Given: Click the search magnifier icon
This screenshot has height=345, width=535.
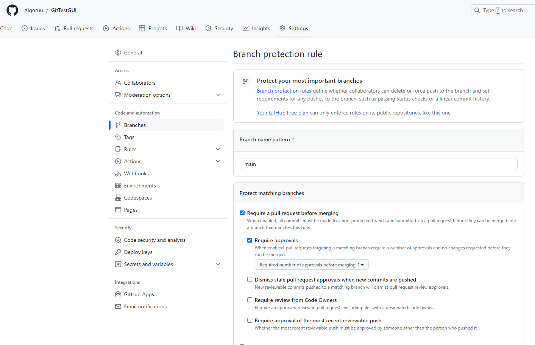Looking at the screenshot, I should pos(477,10).
